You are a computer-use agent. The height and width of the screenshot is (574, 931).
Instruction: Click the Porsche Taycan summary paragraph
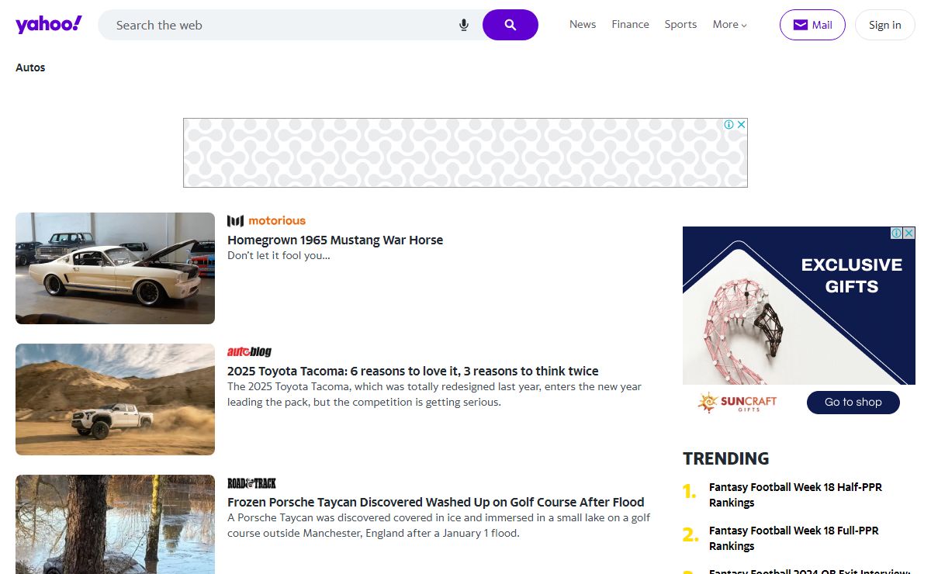click(439, 525)
